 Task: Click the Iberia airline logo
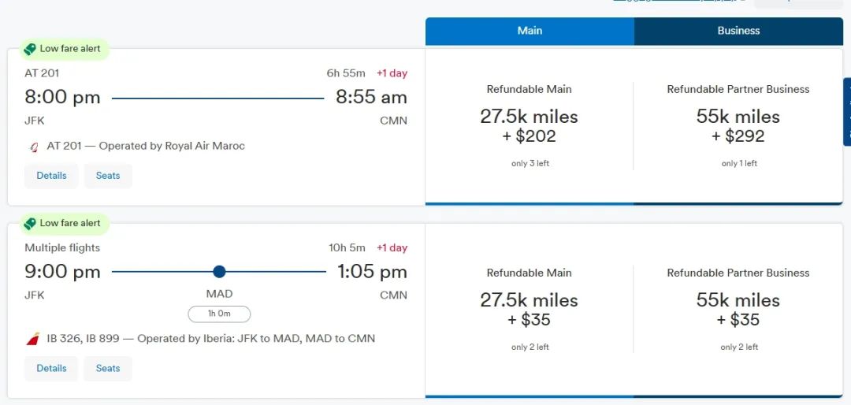click(x=33, y=339)
